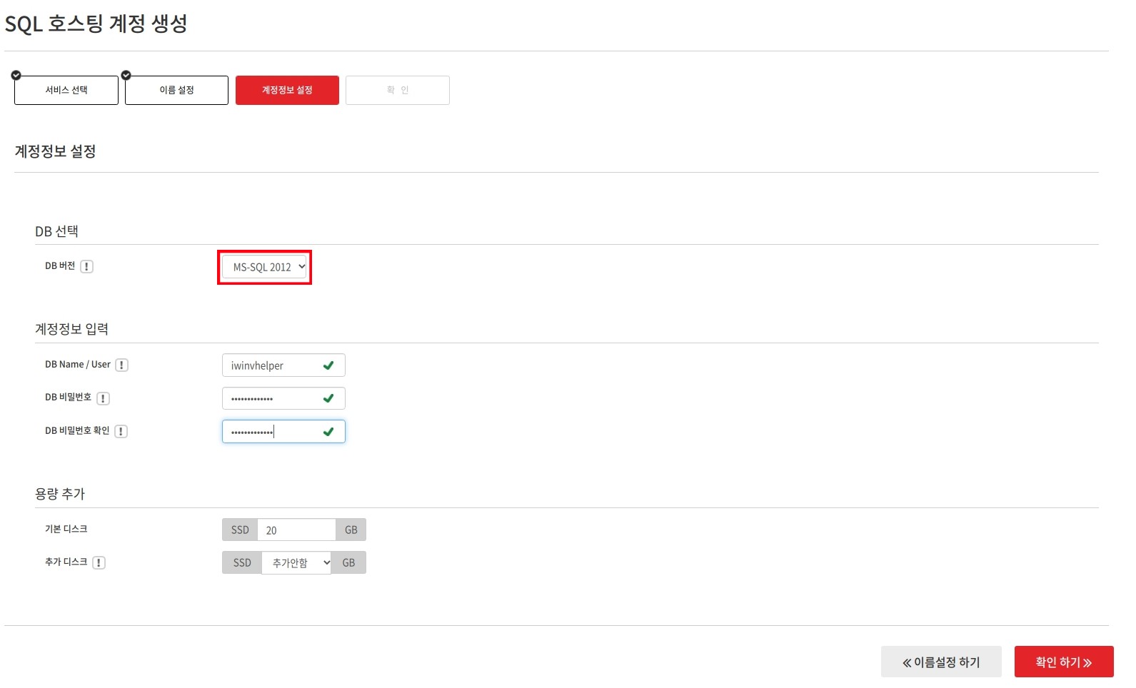Focus the DB 비밀번호 password field

[x=283, y=398]
